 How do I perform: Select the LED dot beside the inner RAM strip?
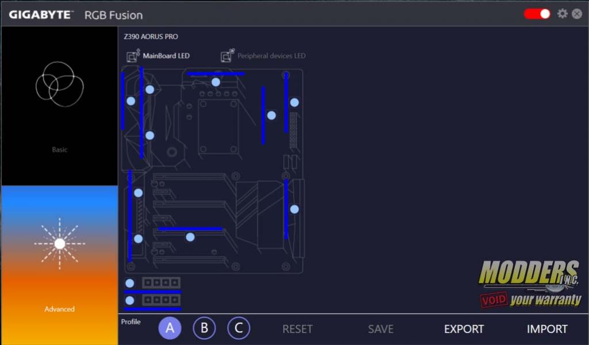[x=271, y=115]
